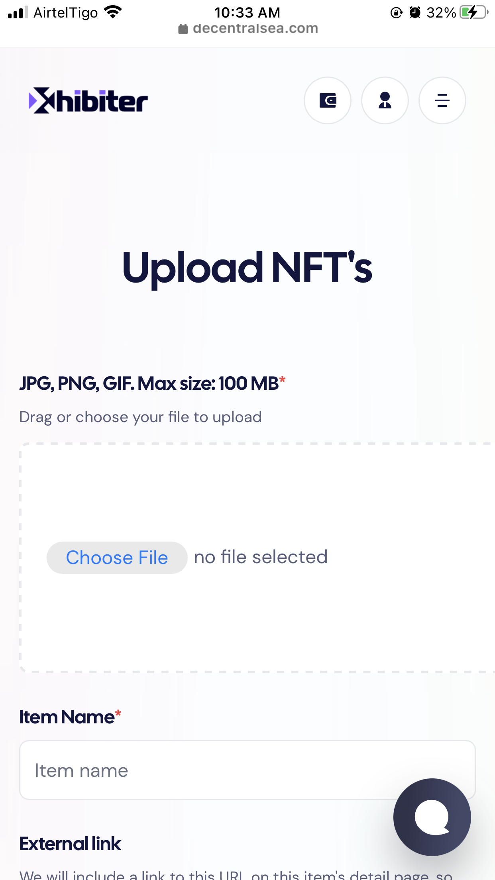Tap the Choose File button
495x880 pixels.
(x=117, y=558)
